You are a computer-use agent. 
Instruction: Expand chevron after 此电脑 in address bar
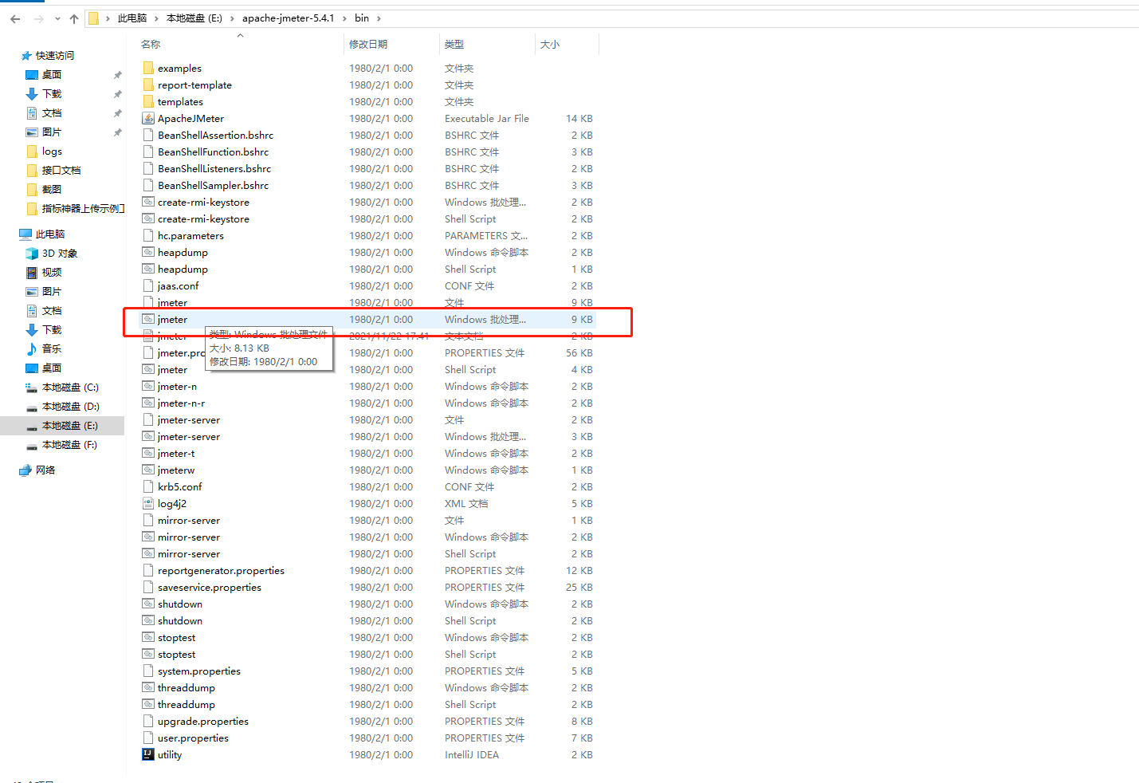[x=156, y=18]
